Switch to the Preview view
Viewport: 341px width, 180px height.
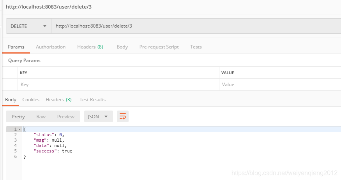coord(66,116)
